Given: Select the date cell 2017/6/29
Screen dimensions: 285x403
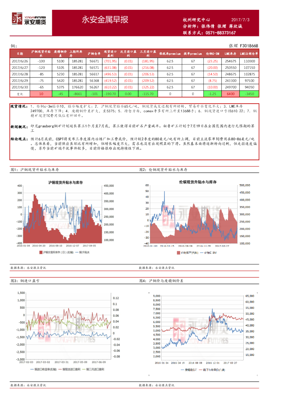Looking at the screenshot, I should tap(20, 81).
